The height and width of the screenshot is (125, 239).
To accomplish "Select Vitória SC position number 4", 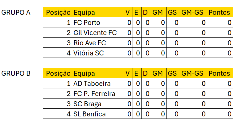I will [x=58, y=53].
